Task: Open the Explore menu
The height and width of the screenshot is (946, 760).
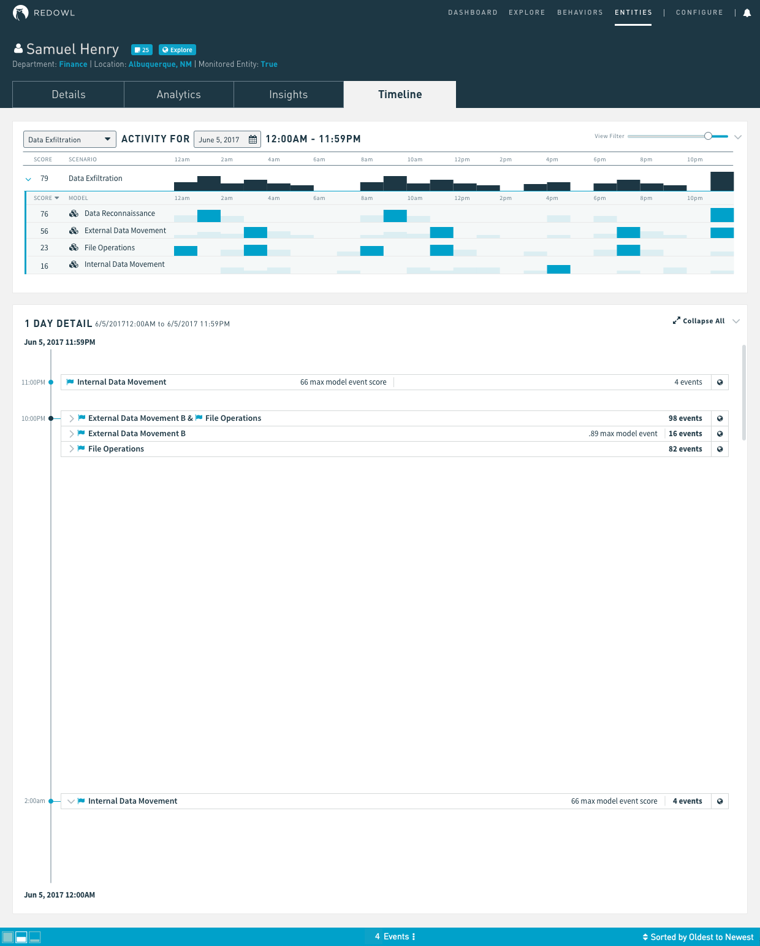Action: pos(527,12)
